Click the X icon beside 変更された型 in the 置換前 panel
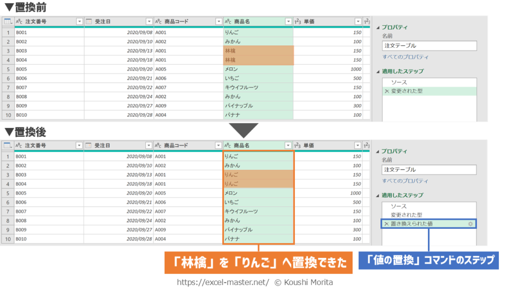 click(x=387, y=91)
